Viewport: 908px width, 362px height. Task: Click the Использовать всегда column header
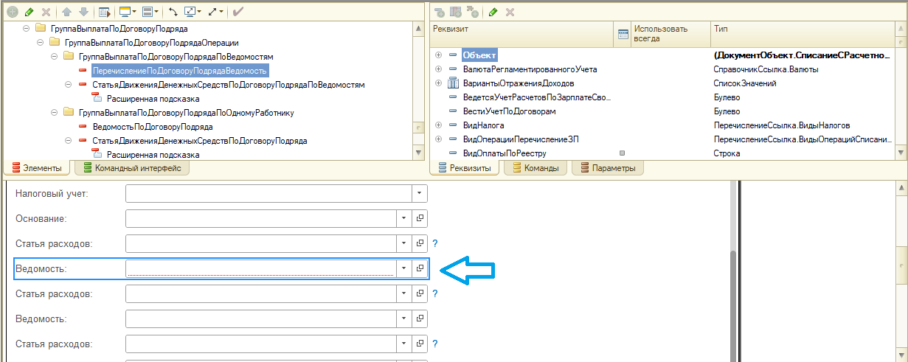(x=670, y=35)
